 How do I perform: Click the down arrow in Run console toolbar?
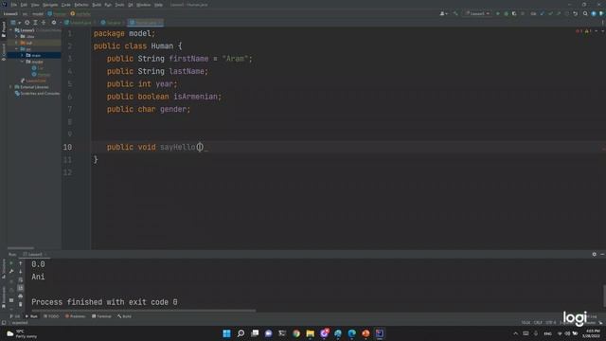[x=21, y=272]
